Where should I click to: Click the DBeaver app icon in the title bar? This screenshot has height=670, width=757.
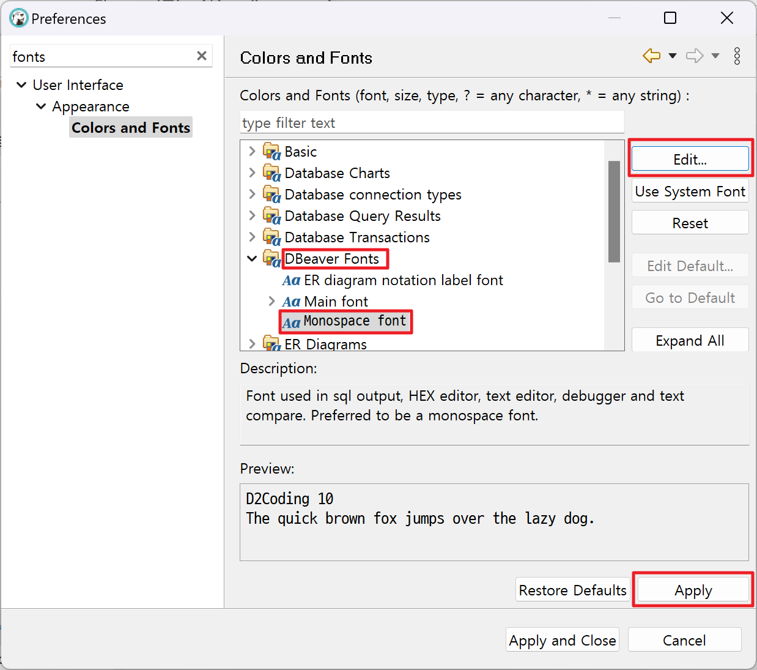click(x=19, y=18)
